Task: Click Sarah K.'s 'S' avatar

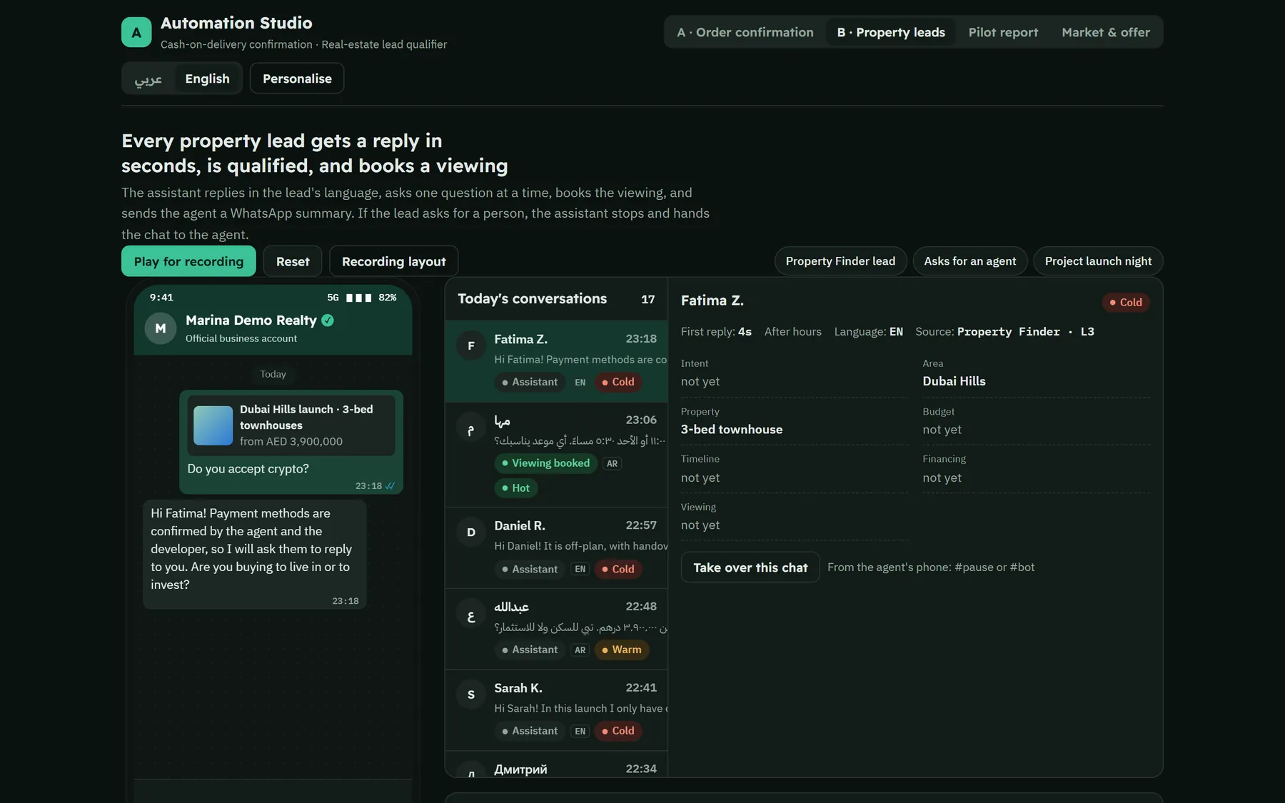Action: (471, 695)
